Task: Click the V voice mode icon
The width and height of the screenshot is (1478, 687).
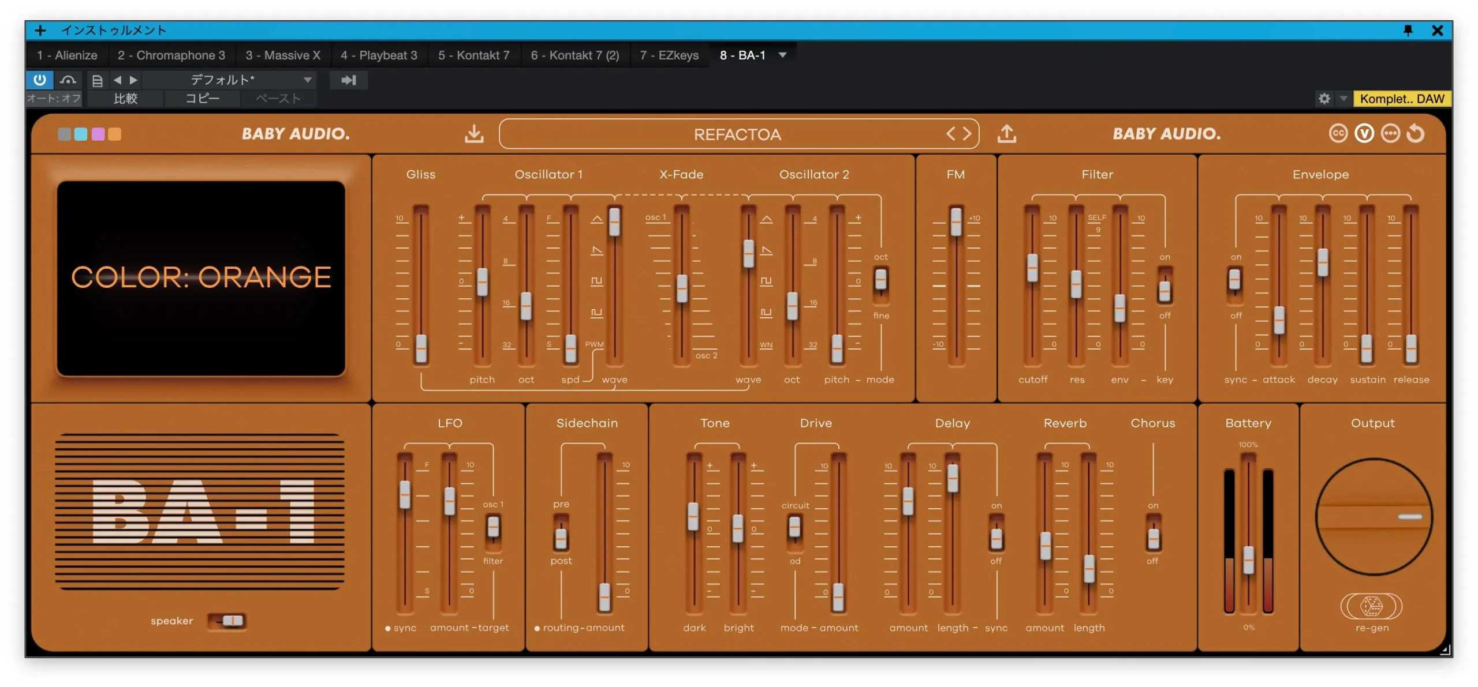Action: pyautogui.click(x=1364, y=134)
